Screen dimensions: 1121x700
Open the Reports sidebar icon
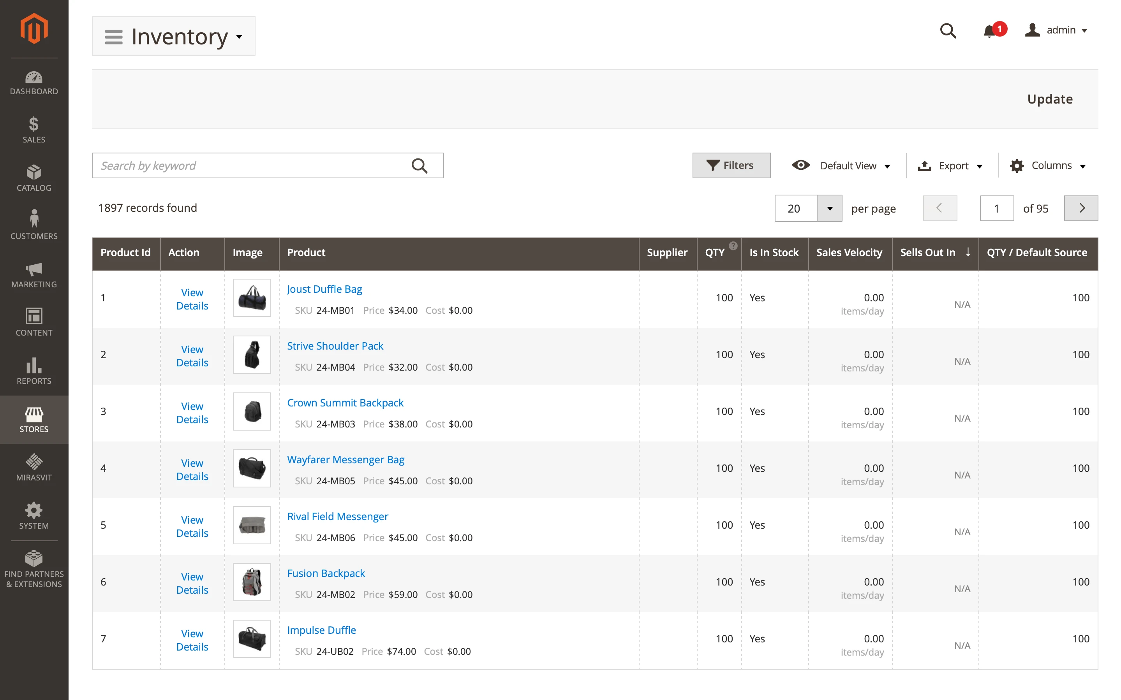click(x=34, y=370)
